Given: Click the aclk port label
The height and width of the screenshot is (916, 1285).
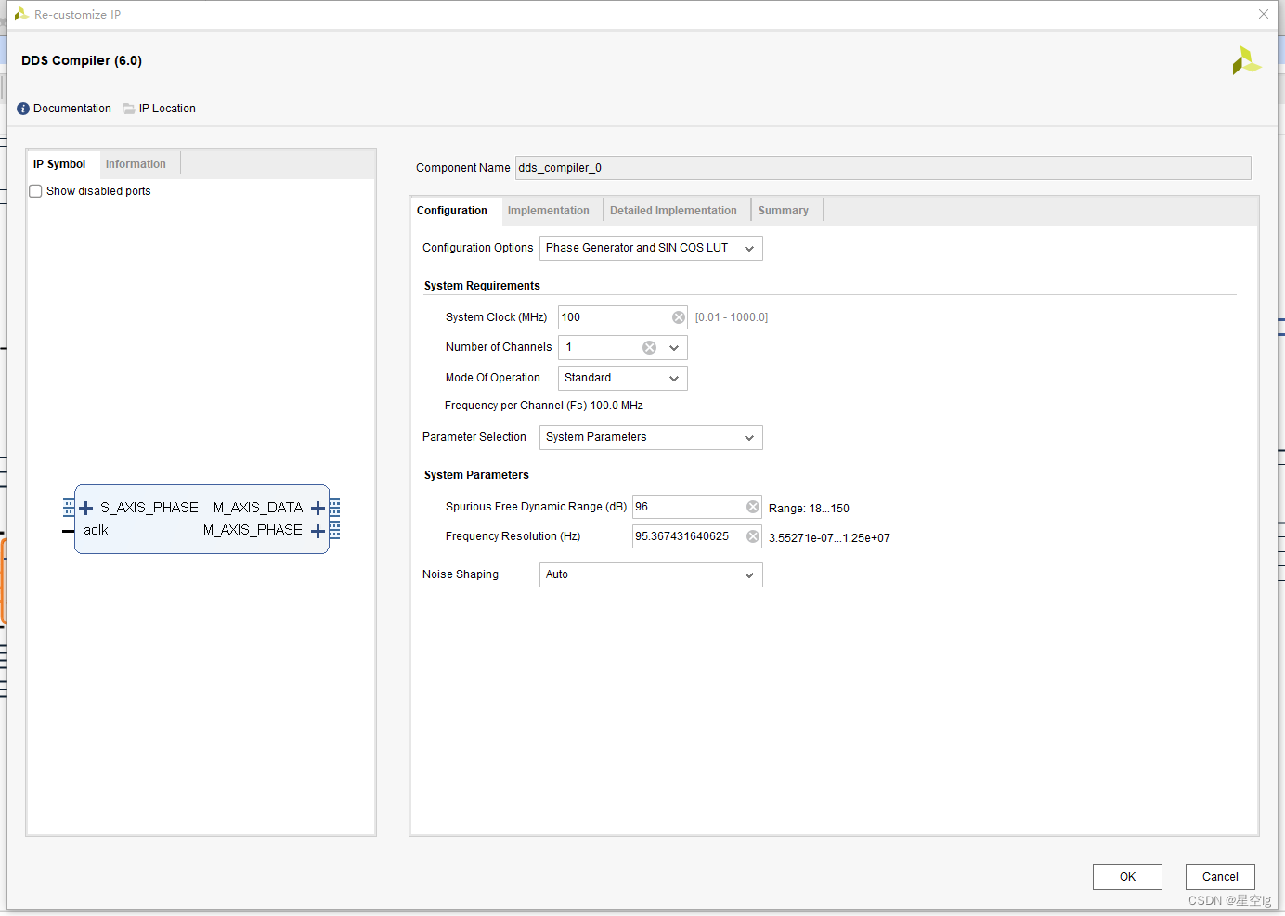Looking at the screenshot, I should pos(96,530).
